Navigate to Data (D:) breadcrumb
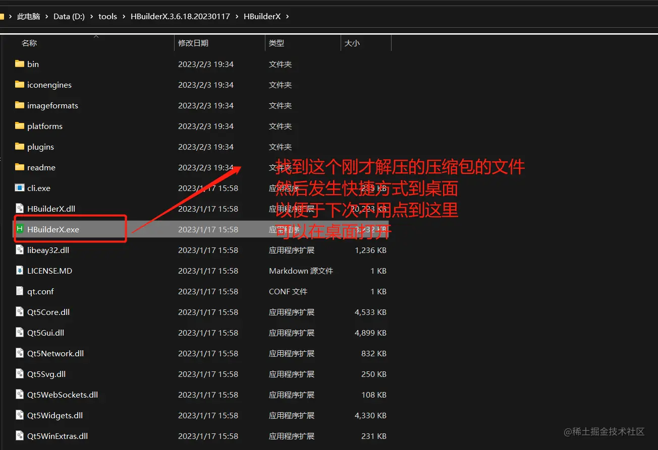 click(69, 17)
